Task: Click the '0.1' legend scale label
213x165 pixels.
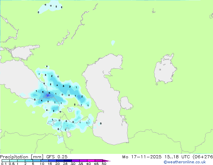Action: (x=4, y=164)
